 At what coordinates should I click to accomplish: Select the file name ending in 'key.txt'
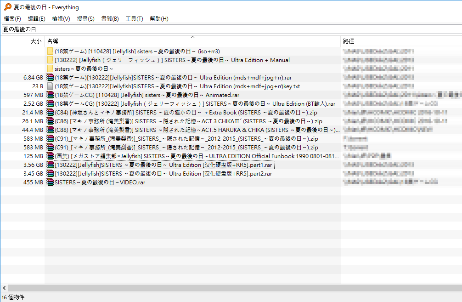point(177,86)
